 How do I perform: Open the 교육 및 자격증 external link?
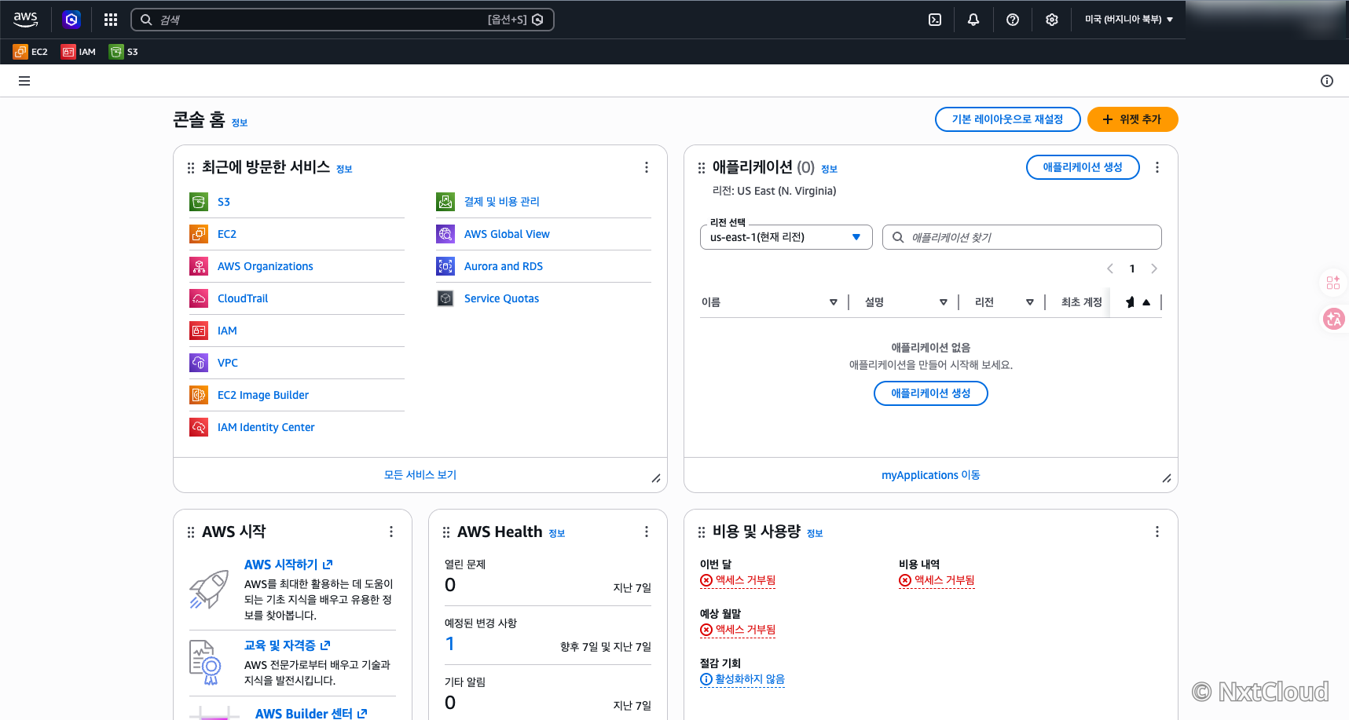pyautogui.click(x=287, y=645)
